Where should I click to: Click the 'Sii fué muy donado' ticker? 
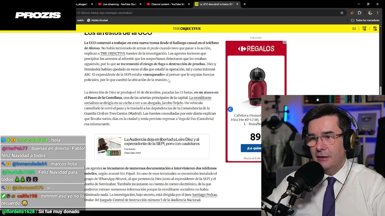[x=41, y=212]
